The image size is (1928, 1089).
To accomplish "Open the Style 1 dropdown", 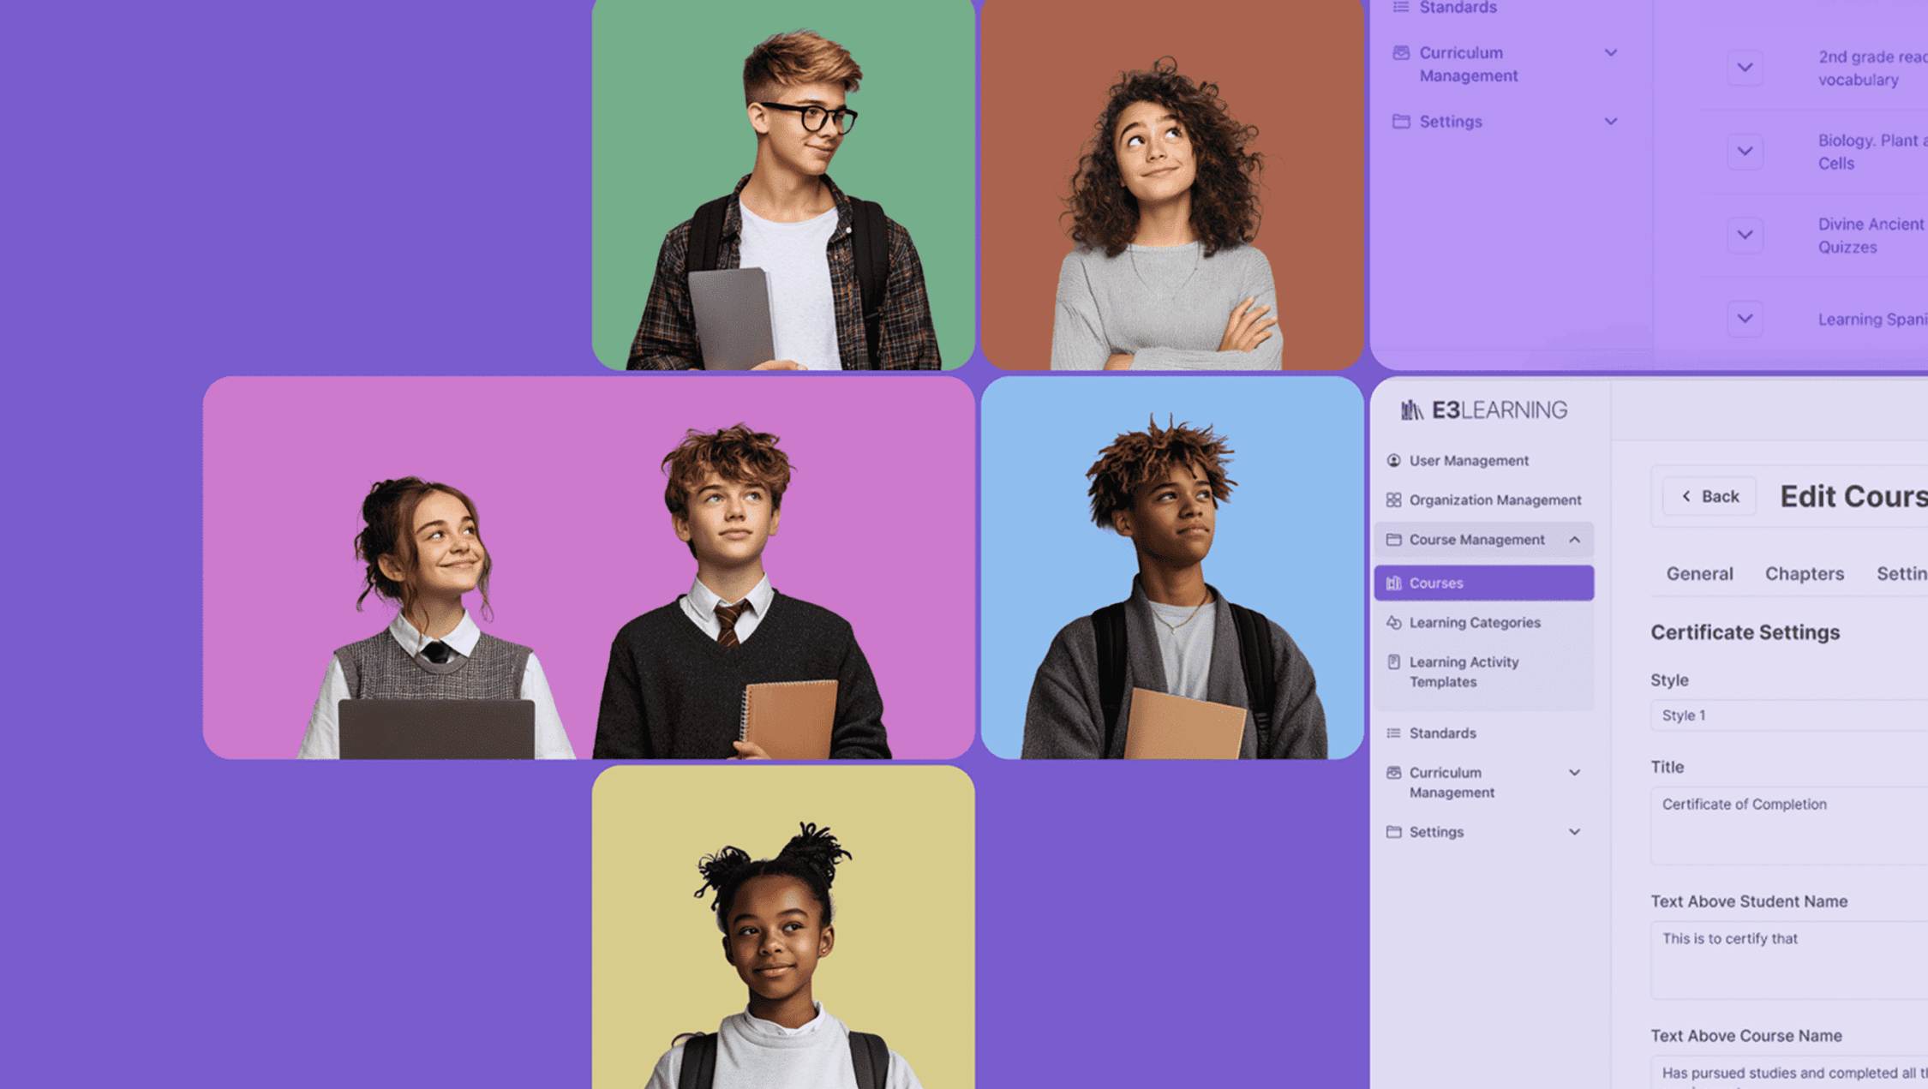I will coord(1787,715).
